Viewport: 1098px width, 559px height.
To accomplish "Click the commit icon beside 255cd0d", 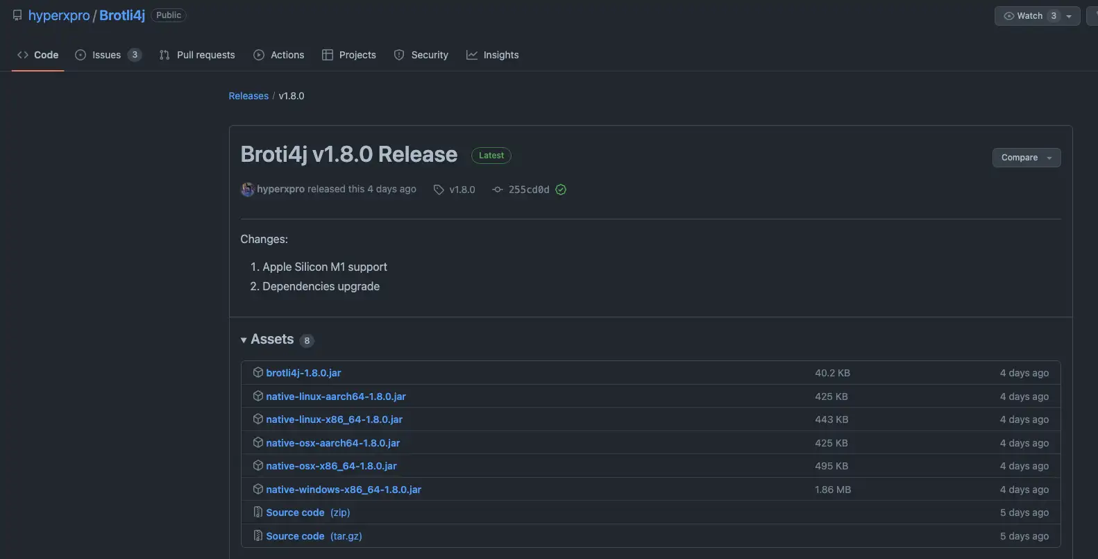I will (x=498, y=190).
